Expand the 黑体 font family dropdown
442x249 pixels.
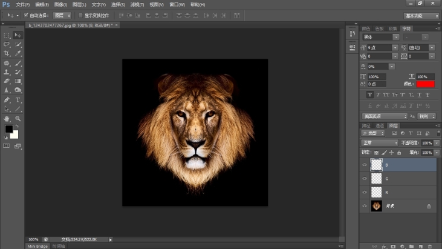[x=380, y=37]
